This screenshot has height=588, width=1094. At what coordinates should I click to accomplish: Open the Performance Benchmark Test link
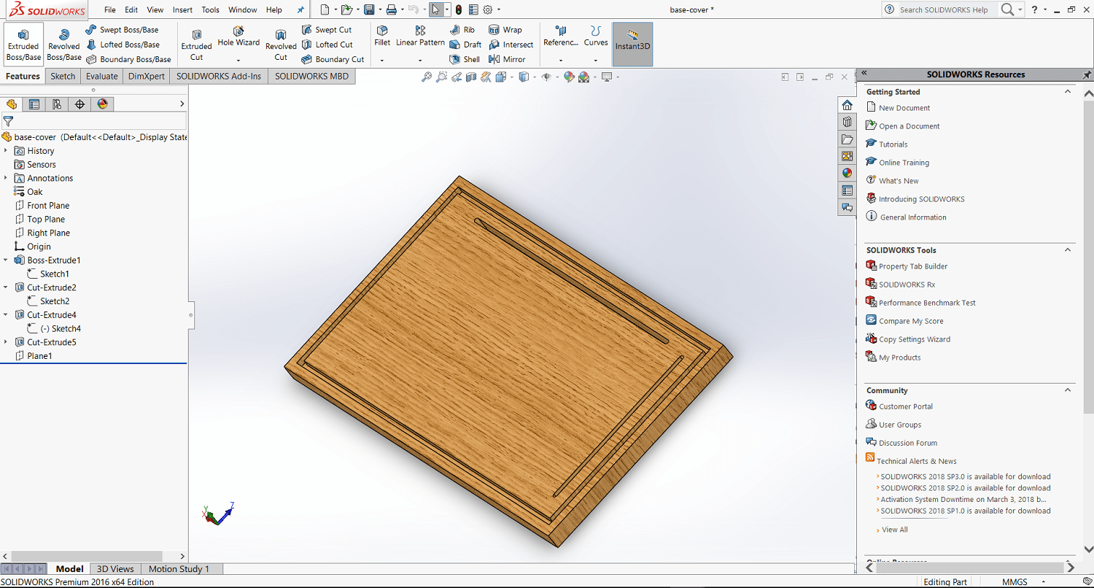click(x=927, y=303)
